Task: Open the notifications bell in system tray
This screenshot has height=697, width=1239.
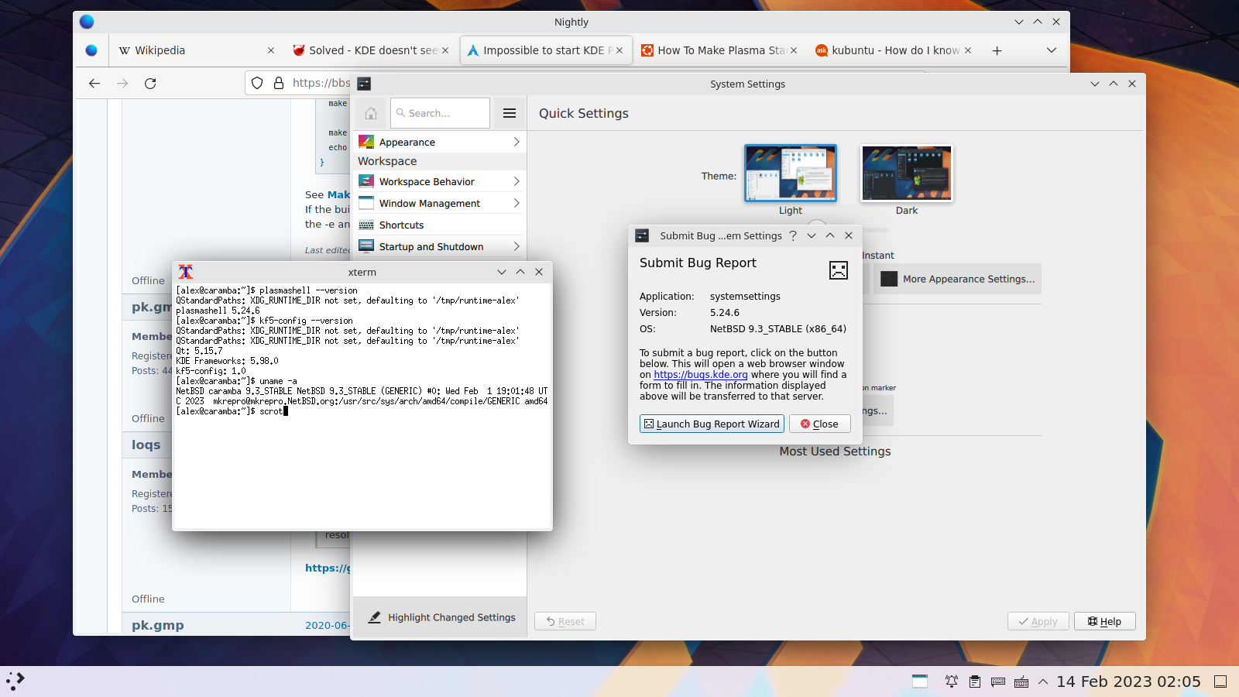Action: coord(952,682)
